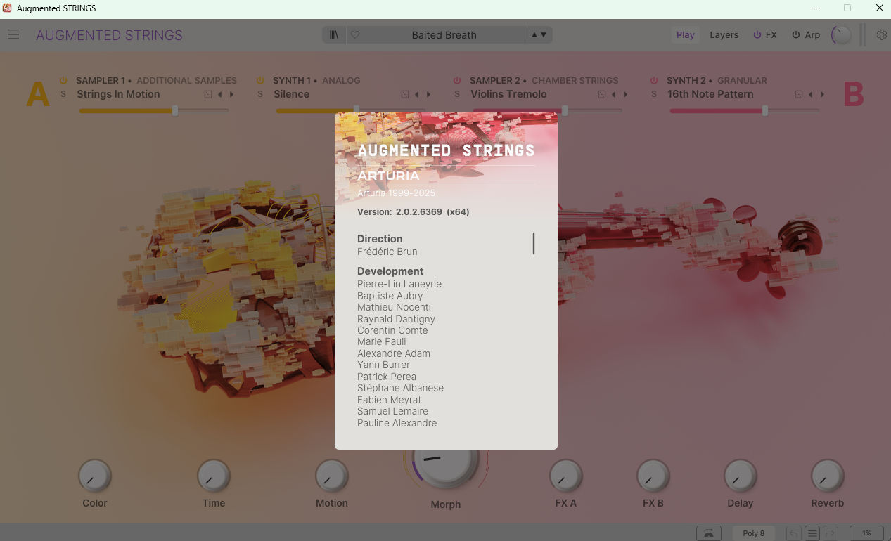Image resolution: width=891 pixels, height=541 pixels.
Task: Toggle the Arp power button
Action: point(796,34)
